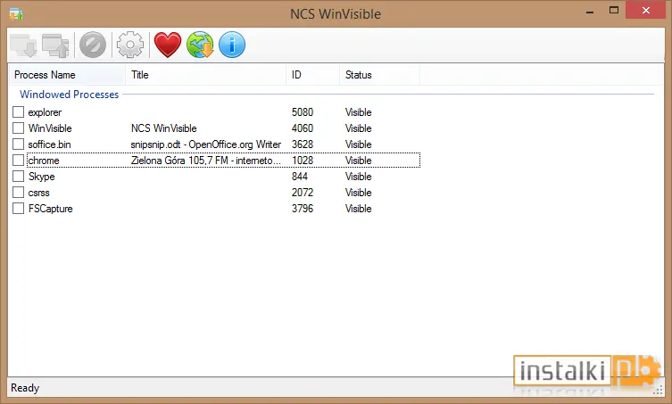Check the chrome process checkbox
The height and width of the screenshot is (404, 672).
(18, 161)
